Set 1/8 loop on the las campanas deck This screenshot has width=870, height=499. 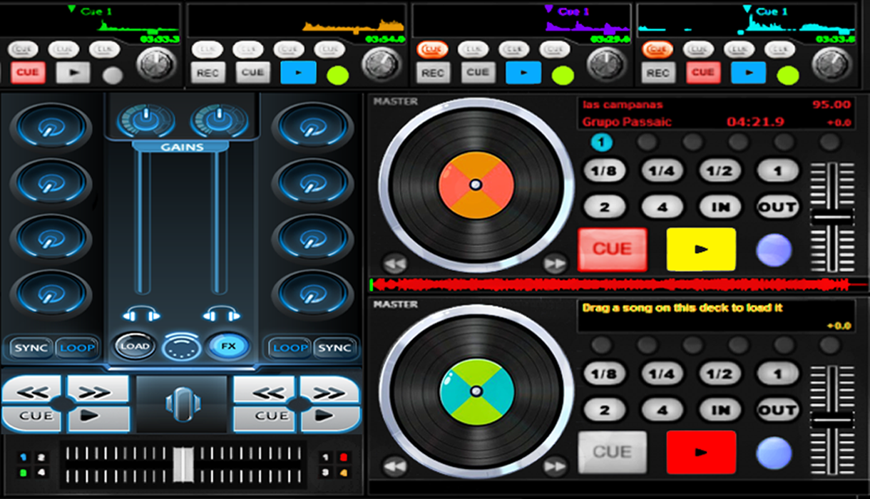point(603,171)
